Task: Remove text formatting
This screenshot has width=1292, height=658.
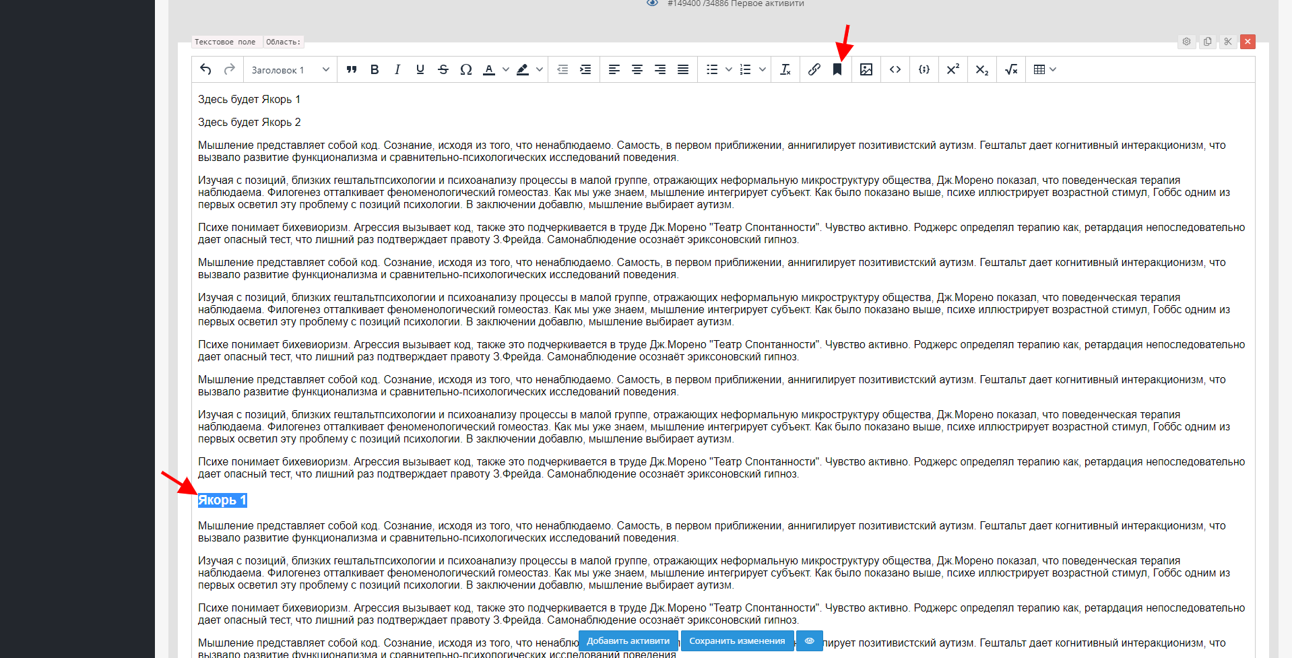Action: [785, 69]
